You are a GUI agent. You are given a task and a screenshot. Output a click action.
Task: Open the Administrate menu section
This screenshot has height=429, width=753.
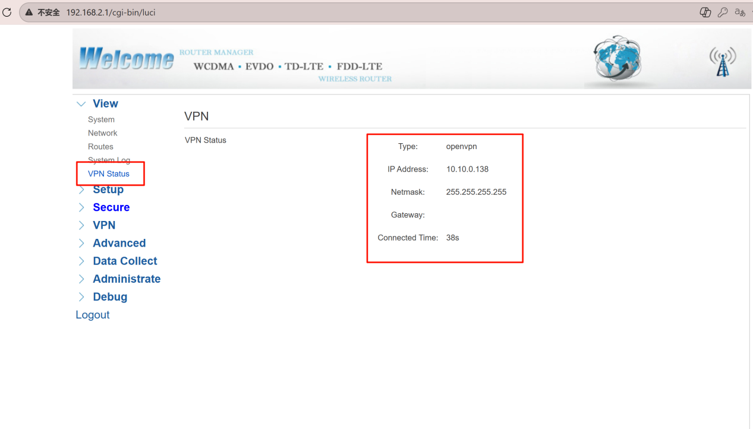[127, 279]
